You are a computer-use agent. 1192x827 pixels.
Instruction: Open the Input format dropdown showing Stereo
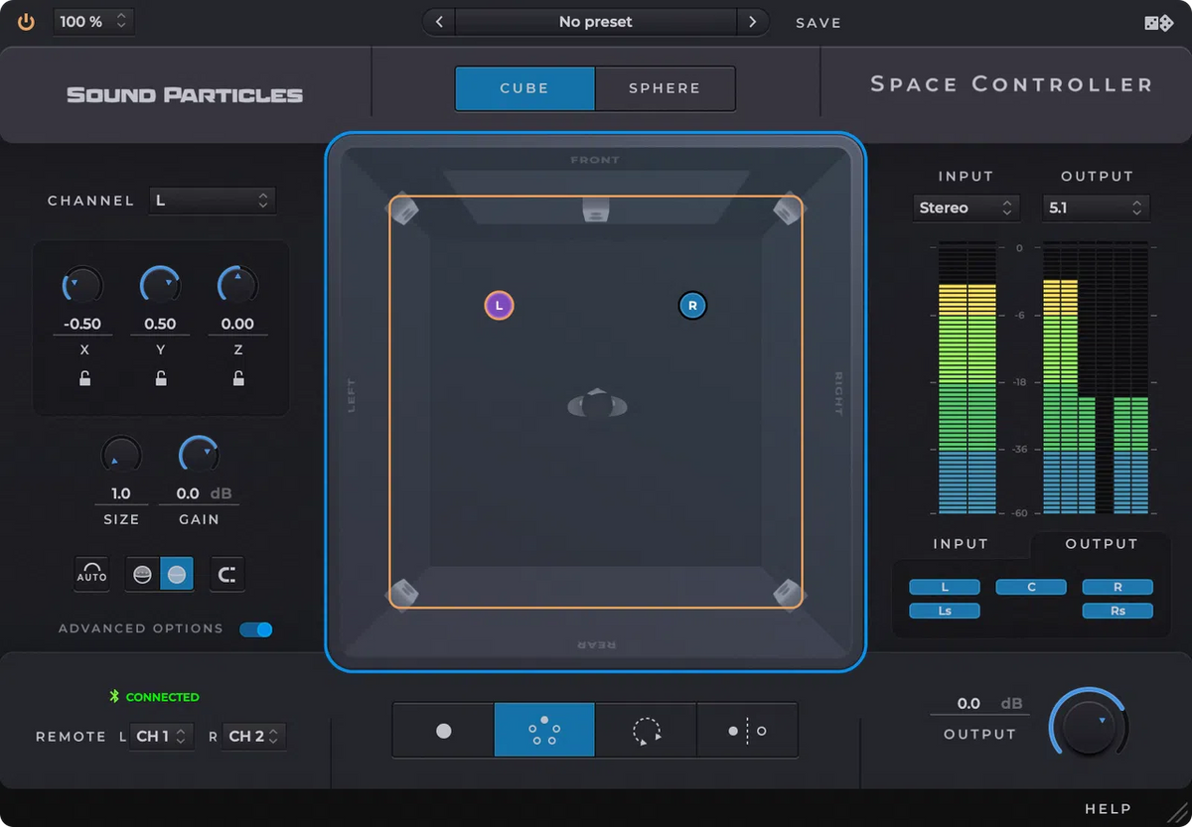pos(965,207)
